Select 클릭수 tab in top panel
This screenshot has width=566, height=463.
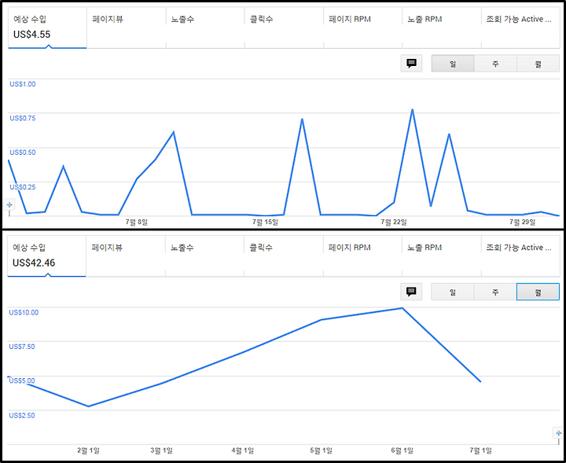coord(284,28)
